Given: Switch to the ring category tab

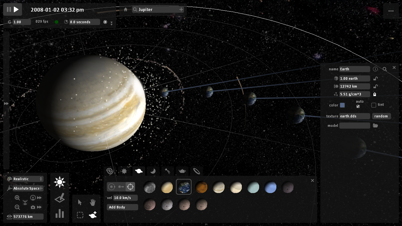Looking at the screenshot, I should (196, 171).
